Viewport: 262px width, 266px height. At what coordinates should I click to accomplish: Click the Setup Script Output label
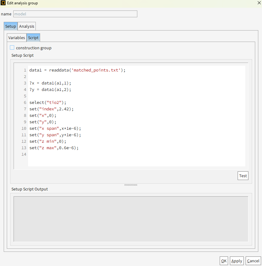(30, 189)
